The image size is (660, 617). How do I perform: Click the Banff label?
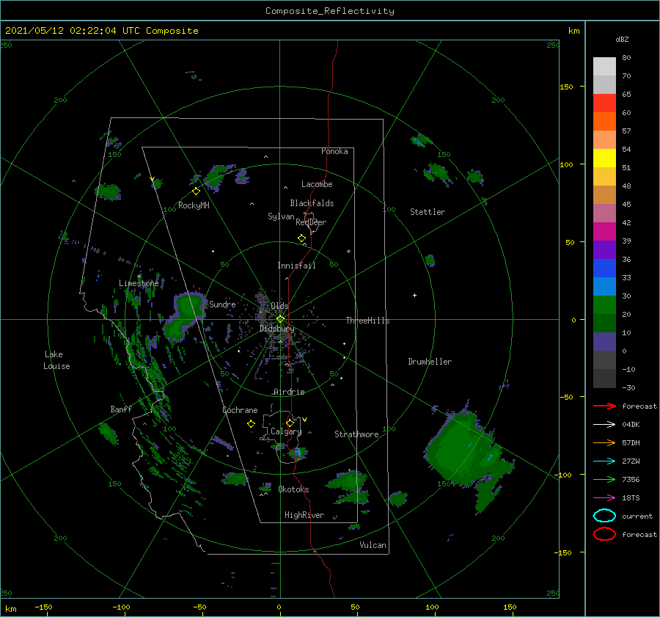click(x=121, y=409)
